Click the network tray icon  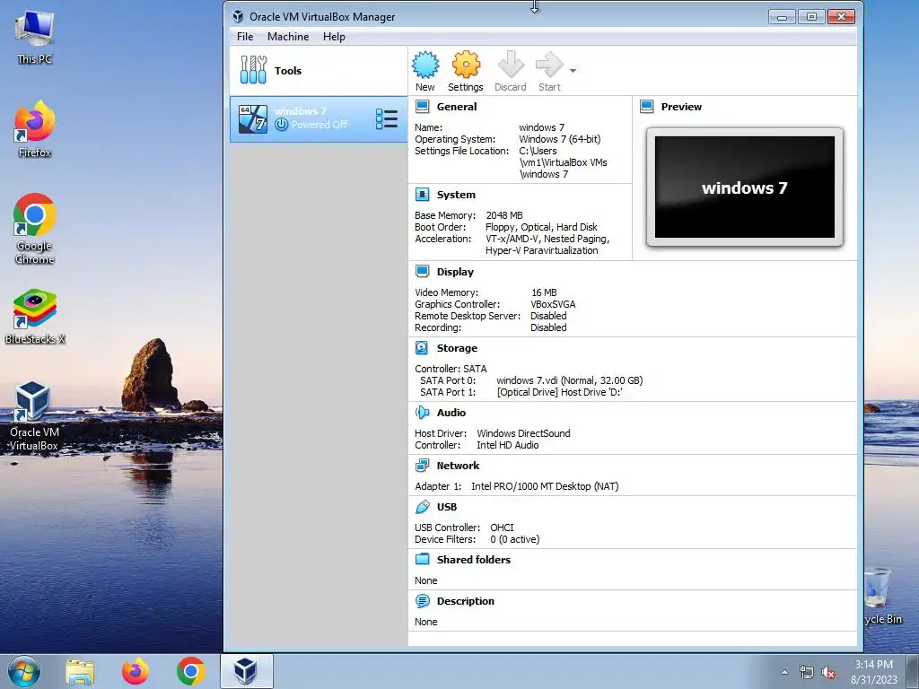(x=807, y=673)
